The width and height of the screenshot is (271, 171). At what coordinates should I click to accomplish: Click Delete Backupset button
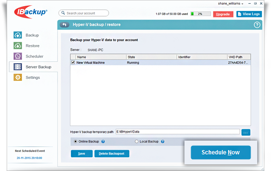pyautogui.click(x=112, y=153)
